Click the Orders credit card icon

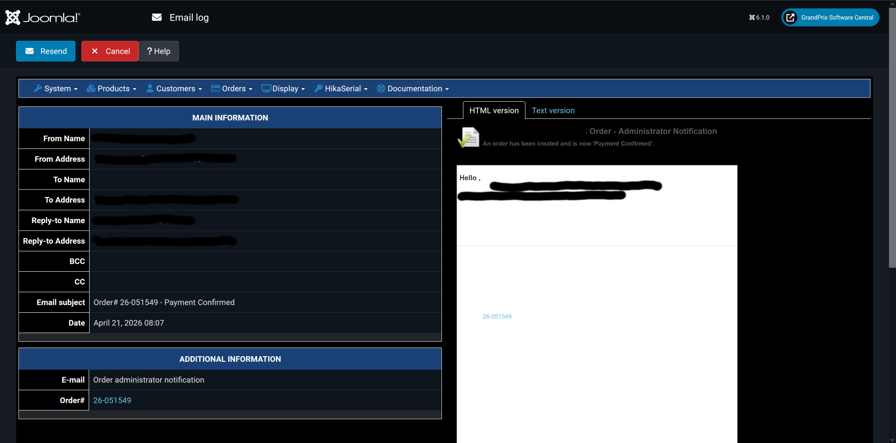pos(216,88)
